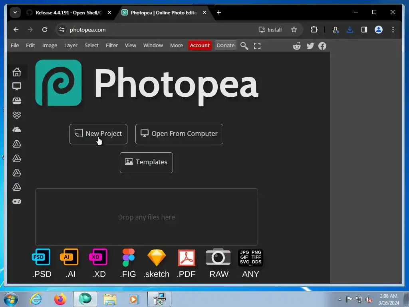The image size is (409, 307).
Task: Open Windows Explorer folder on taskbar
Action: (x=110, y=299)
